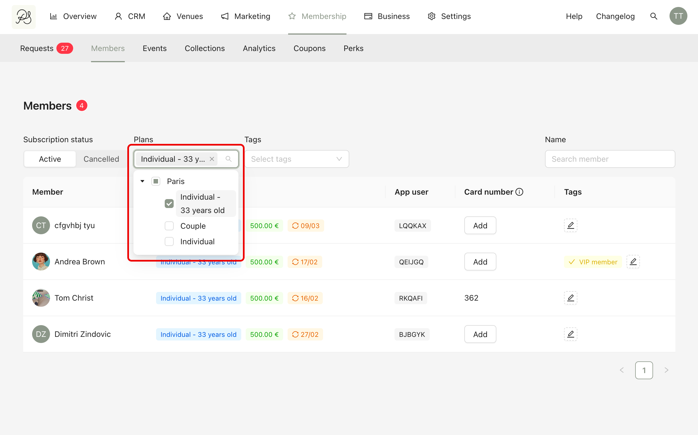
Task: Add card number for cfgvhbj tyu
Action: pyautogui.click(x=480, y=226)
